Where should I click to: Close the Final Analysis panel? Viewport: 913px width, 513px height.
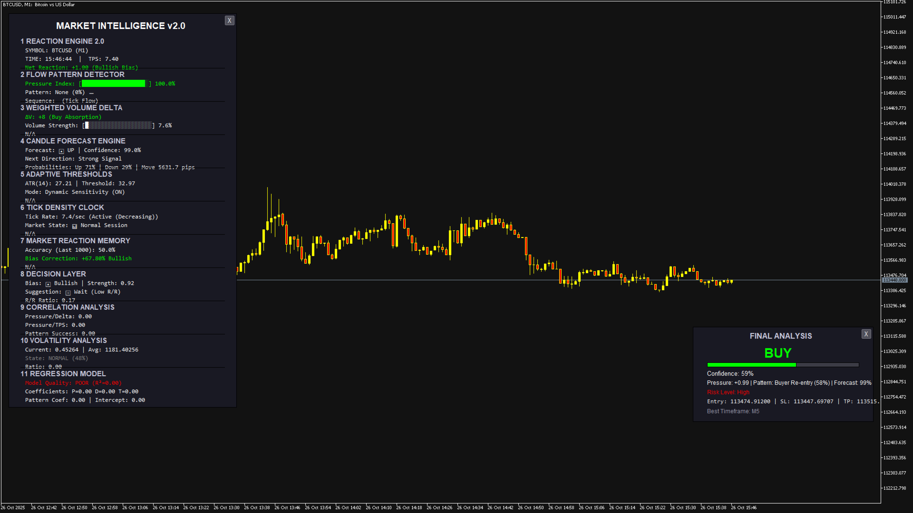point(866,334)
